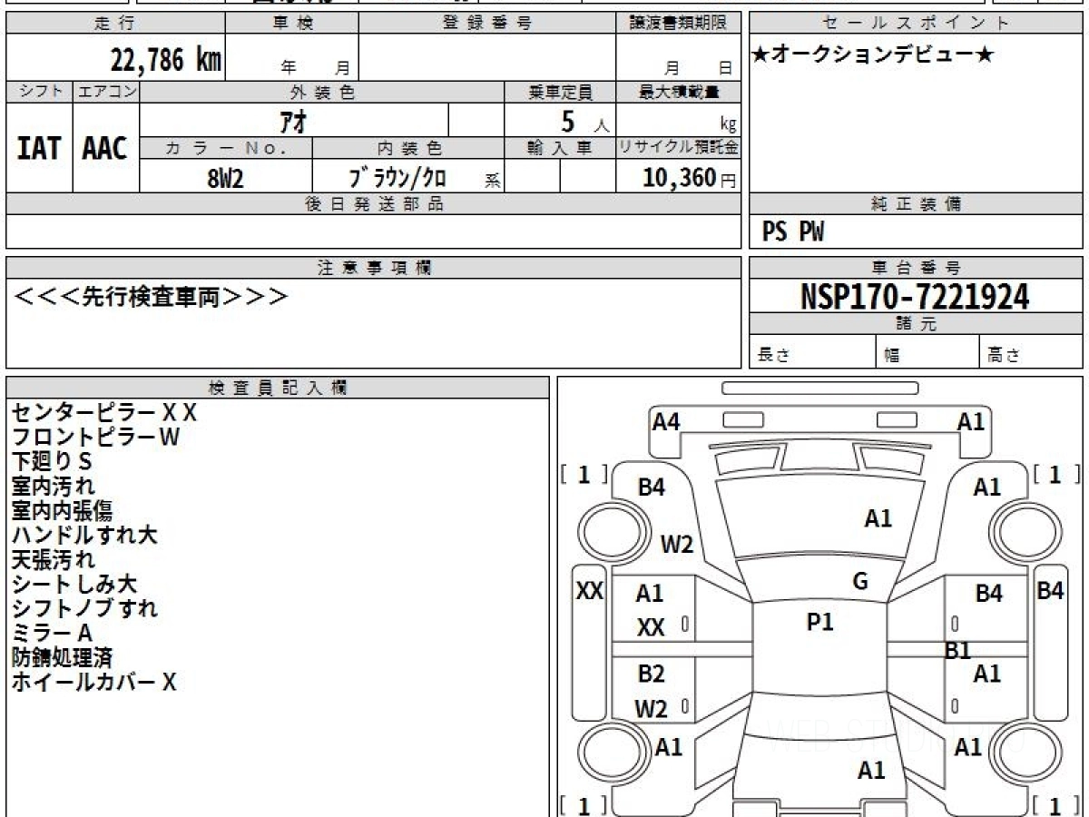Click the 最大積載量 header
Viewport: 1089px width, 817px height.
678,92
